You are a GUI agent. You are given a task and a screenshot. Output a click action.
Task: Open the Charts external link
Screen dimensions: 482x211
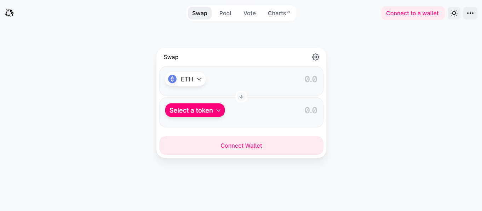(279, 13)
